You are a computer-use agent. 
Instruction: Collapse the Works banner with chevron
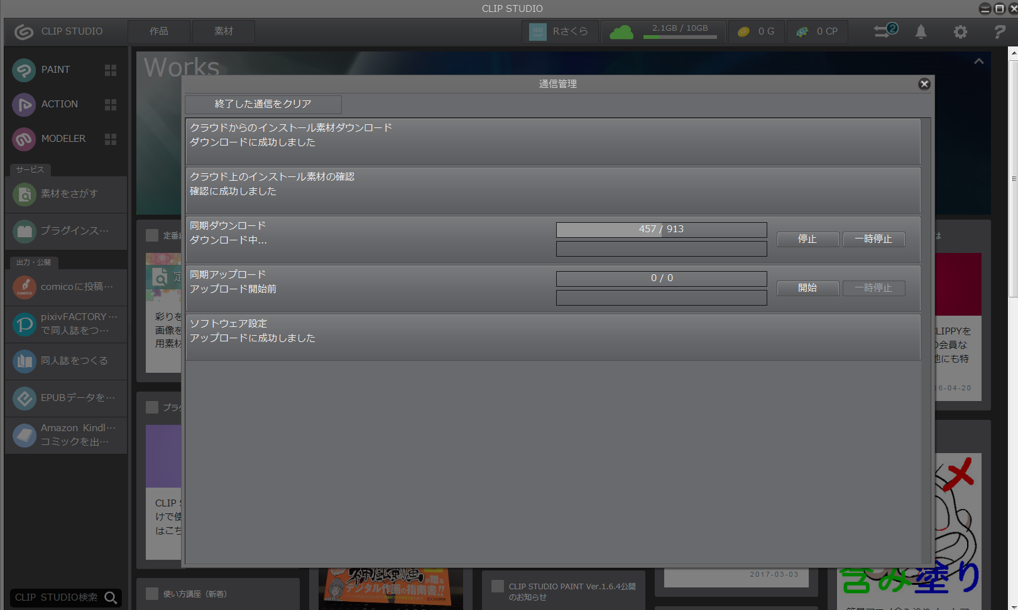coord(978,62)
